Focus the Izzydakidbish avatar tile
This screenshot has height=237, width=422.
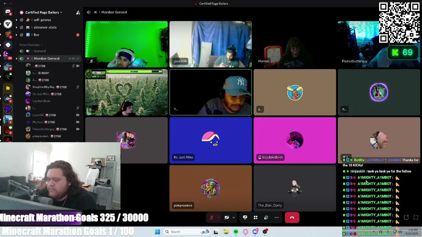[x=295, y=141]
